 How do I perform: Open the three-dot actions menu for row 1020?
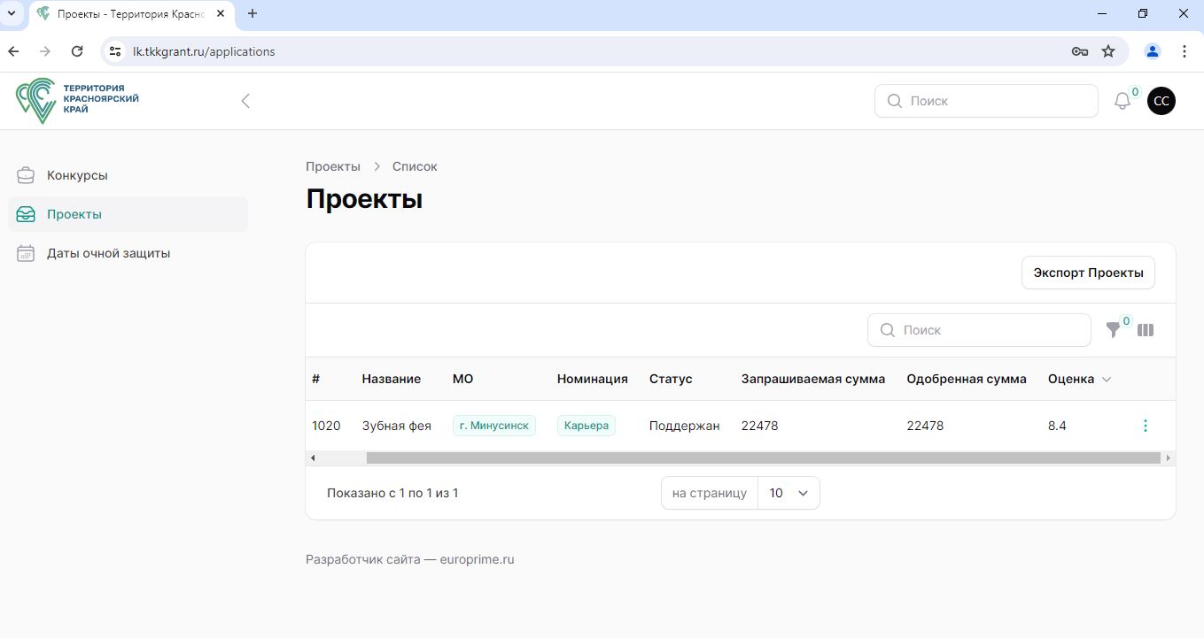(1146, 426)
